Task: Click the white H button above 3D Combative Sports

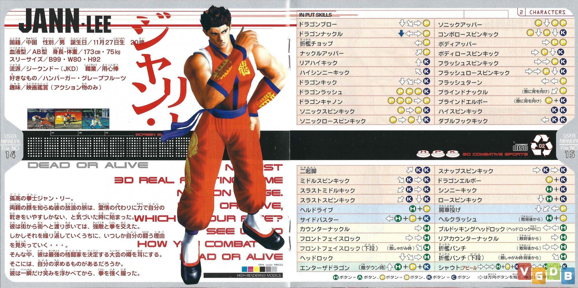Action: pos(423,153)
